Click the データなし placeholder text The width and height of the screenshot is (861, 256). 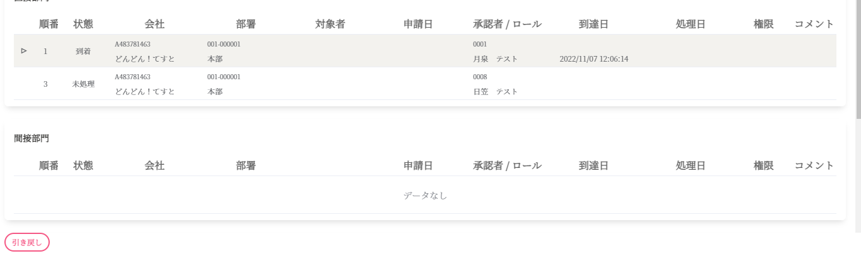click(x=425, y=196)
